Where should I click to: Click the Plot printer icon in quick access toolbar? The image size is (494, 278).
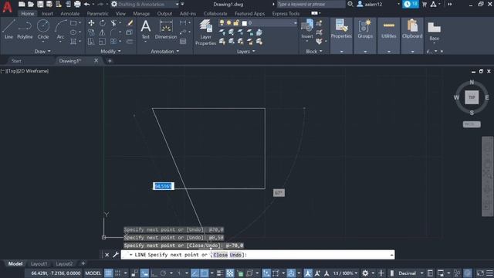pyautogui.click(x=77, y=4)
